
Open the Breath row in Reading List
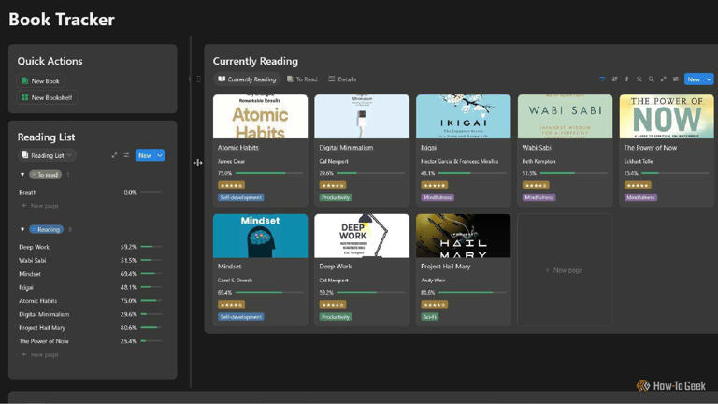point(91,192)
